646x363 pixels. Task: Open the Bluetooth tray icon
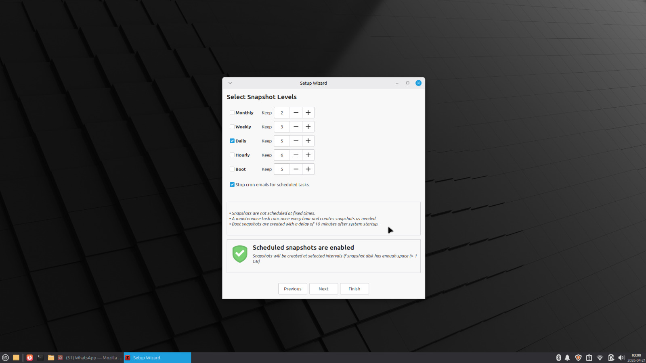[558, 358]
